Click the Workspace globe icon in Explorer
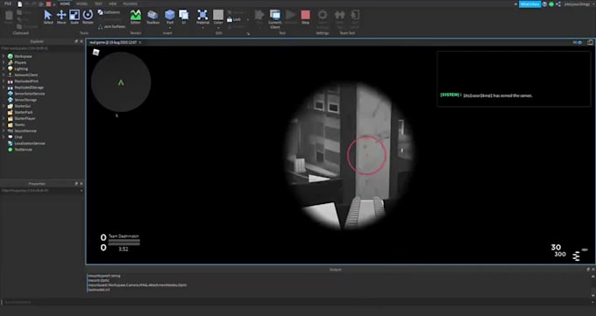Image resolution: width=596 pixels, height=316 pixels. (x=11, y=56)
